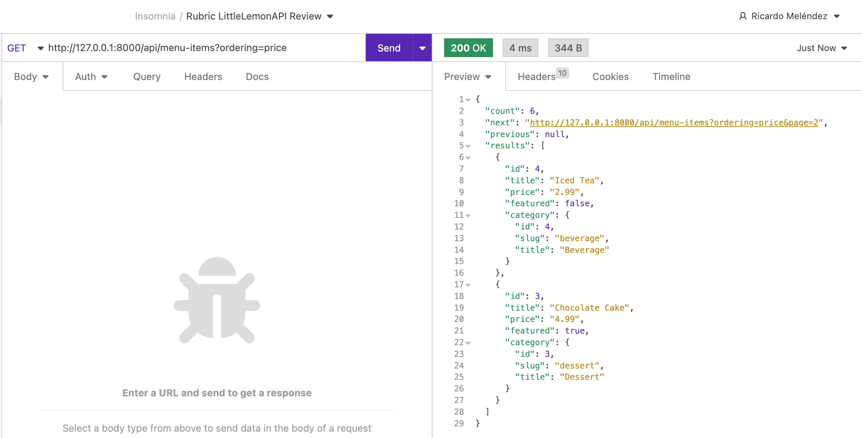Click the bug placeholder icon

click(x=217, y=300)
